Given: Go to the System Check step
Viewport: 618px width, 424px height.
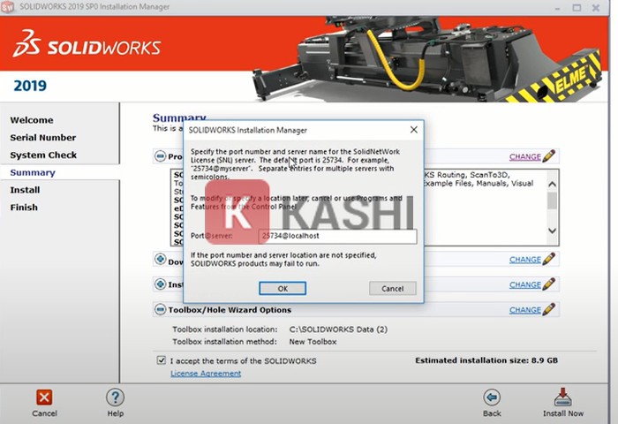Looking at the screenshot, I should (42, 155).
